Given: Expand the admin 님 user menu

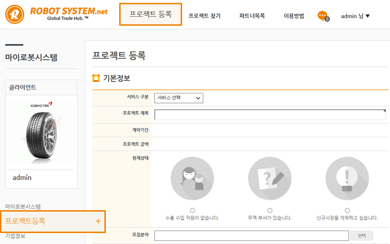Looking at the screenshot, I should [x=355, y=16].
